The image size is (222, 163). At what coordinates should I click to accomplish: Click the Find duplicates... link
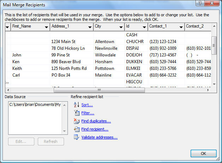tap(96, 121)
